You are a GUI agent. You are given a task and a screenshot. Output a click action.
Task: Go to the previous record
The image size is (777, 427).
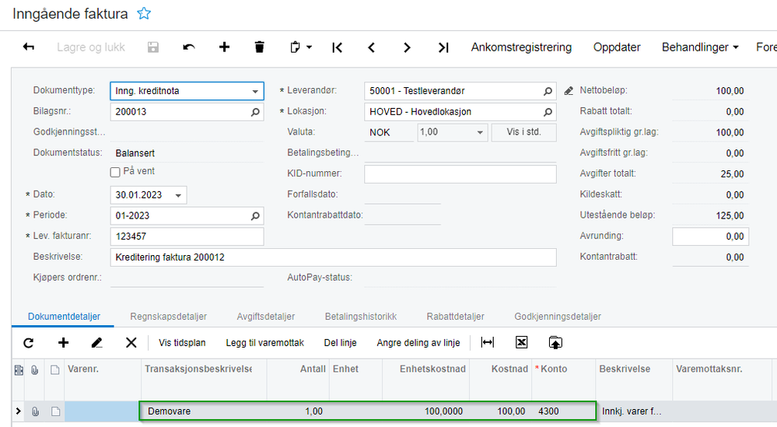coord(372,47)
